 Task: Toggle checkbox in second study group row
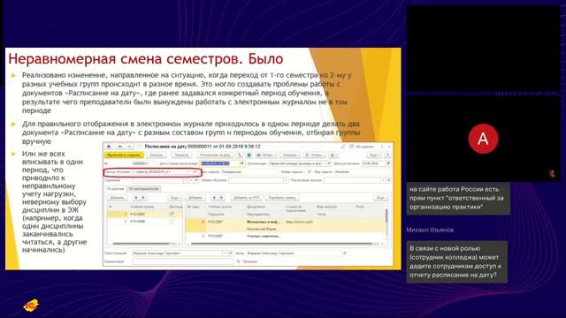pyautogui.click(x=172, y=221)
